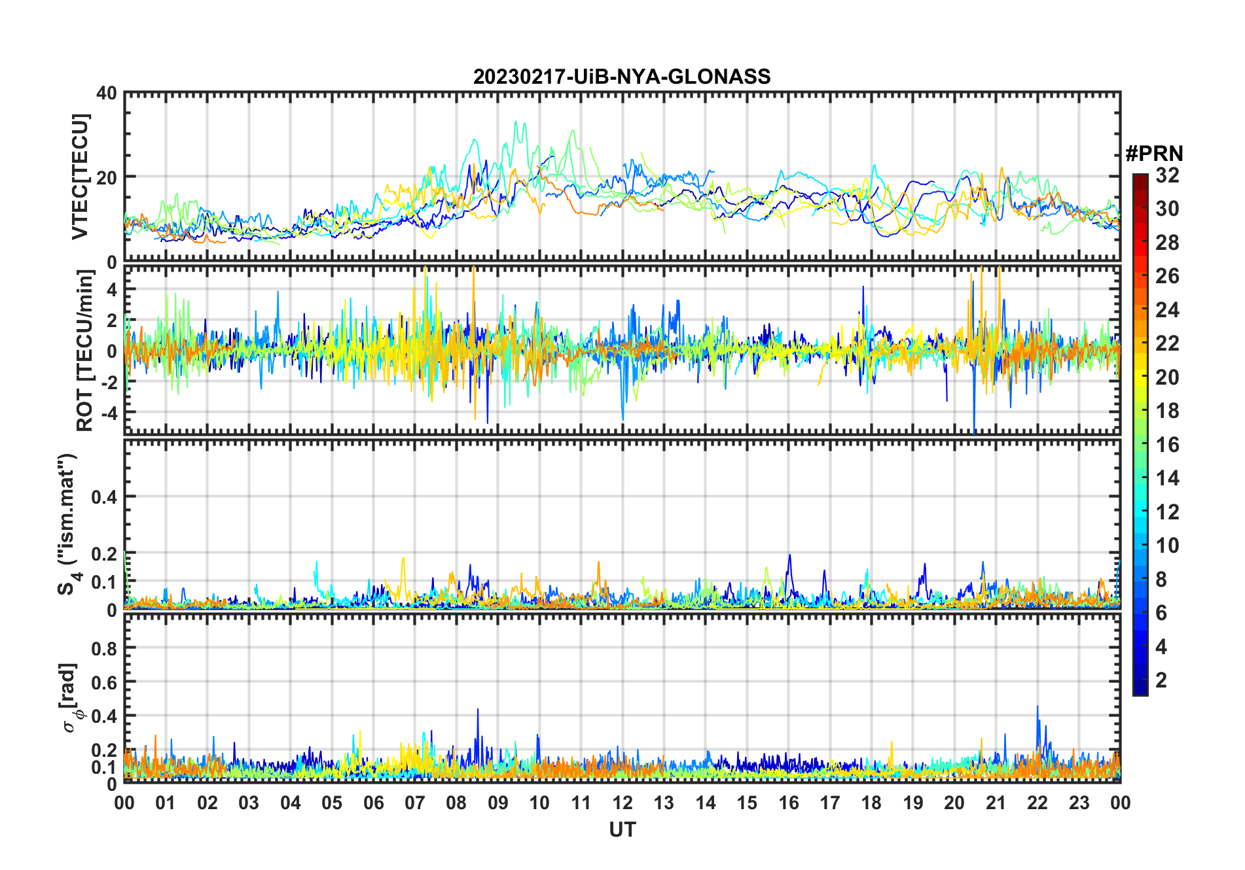1245x870 pixels.
Task: Click ROT axis tick label -2
Action: pos(108,382)
